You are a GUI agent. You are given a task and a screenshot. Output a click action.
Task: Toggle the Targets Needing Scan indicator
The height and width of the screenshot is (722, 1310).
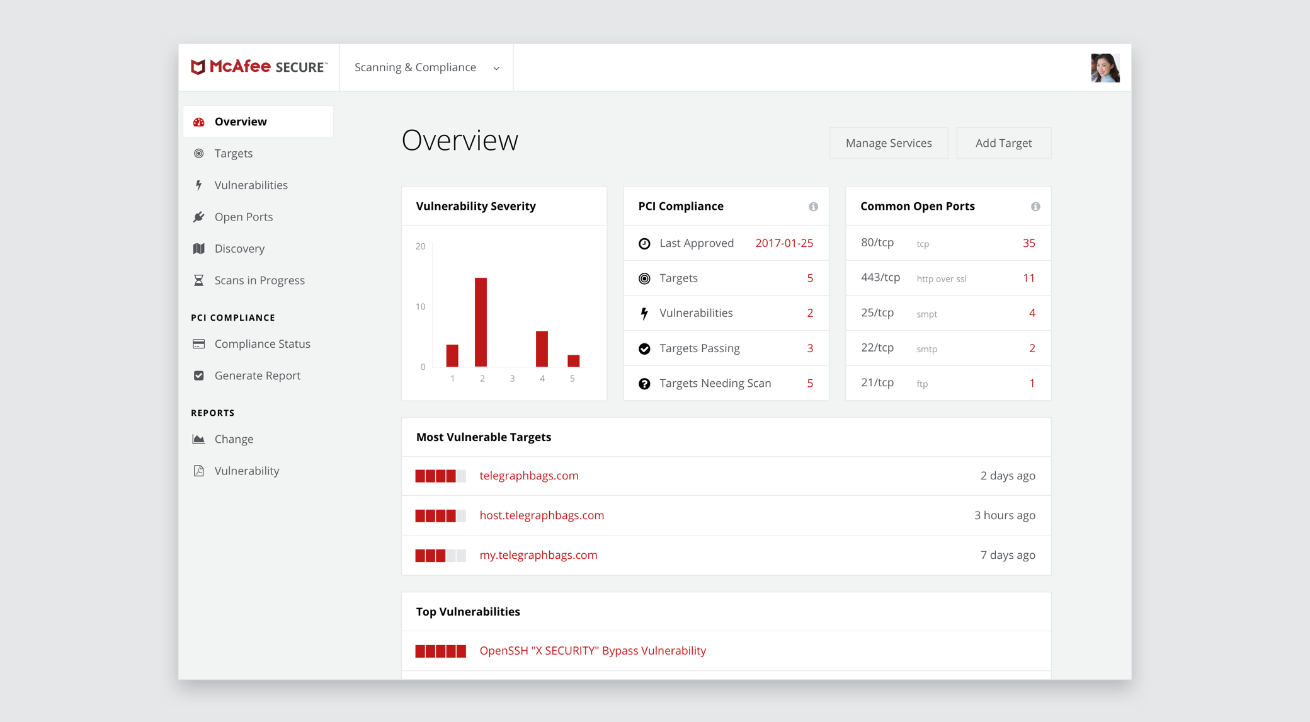644,383
